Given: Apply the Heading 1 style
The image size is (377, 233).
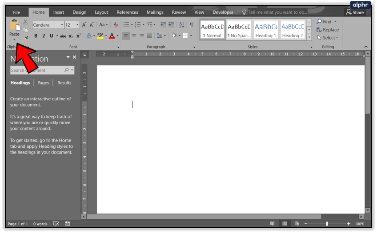Looking at the screenshot, I should pos(266,30).
